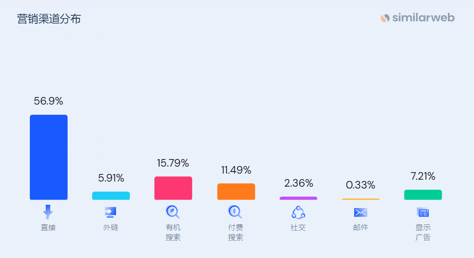Click the display ads window icon
This screenshot has width=474, height=258.
423,213
